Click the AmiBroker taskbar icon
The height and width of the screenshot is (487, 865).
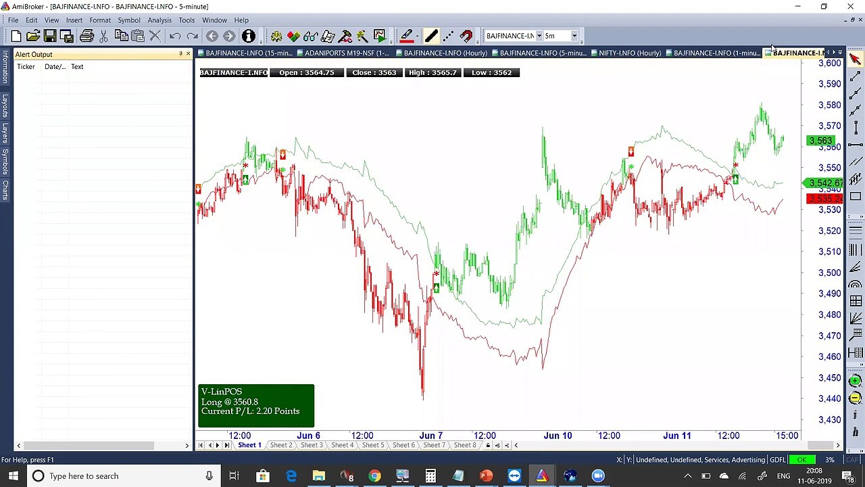point(542,476)
